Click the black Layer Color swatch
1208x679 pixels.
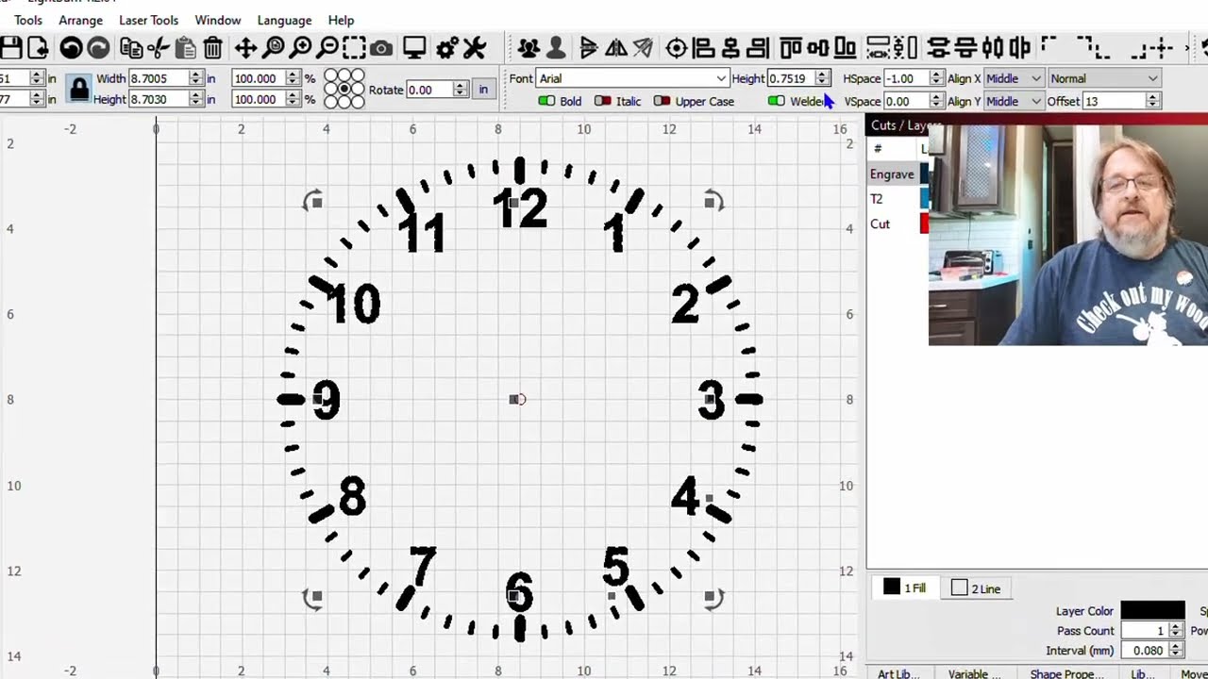pos(1152,611)
